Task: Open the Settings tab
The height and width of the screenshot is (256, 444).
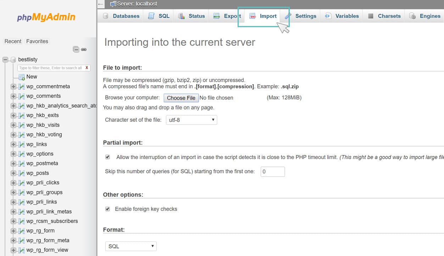Action: click(x=300, y=16)
